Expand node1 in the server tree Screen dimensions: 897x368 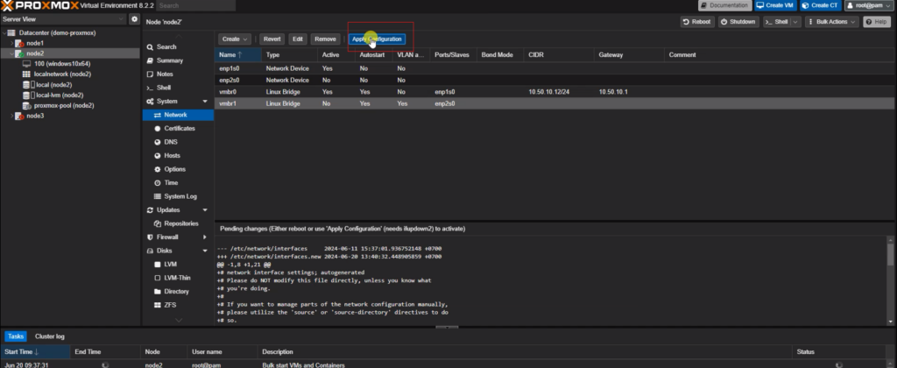[x=11, y=43]
